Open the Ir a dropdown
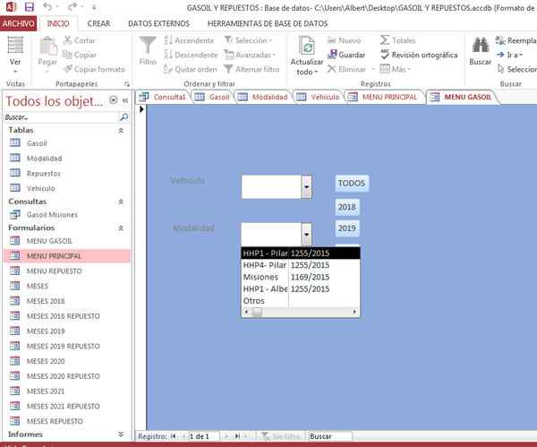 tap(510, 55)
